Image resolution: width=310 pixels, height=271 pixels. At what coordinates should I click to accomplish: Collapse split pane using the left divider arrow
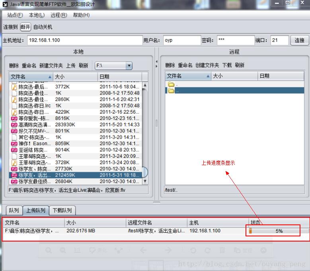[x=156, y=62]
